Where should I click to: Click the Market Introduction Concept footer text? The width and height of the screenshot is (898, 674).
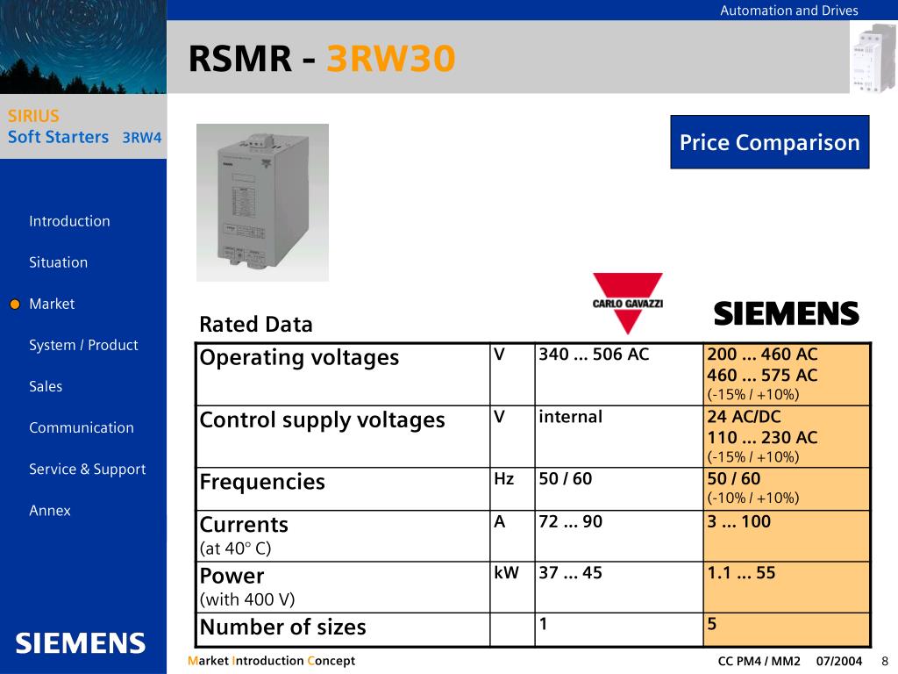pos(272,661)
